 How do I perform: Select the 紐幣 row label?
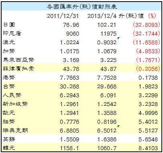[9, 122]
